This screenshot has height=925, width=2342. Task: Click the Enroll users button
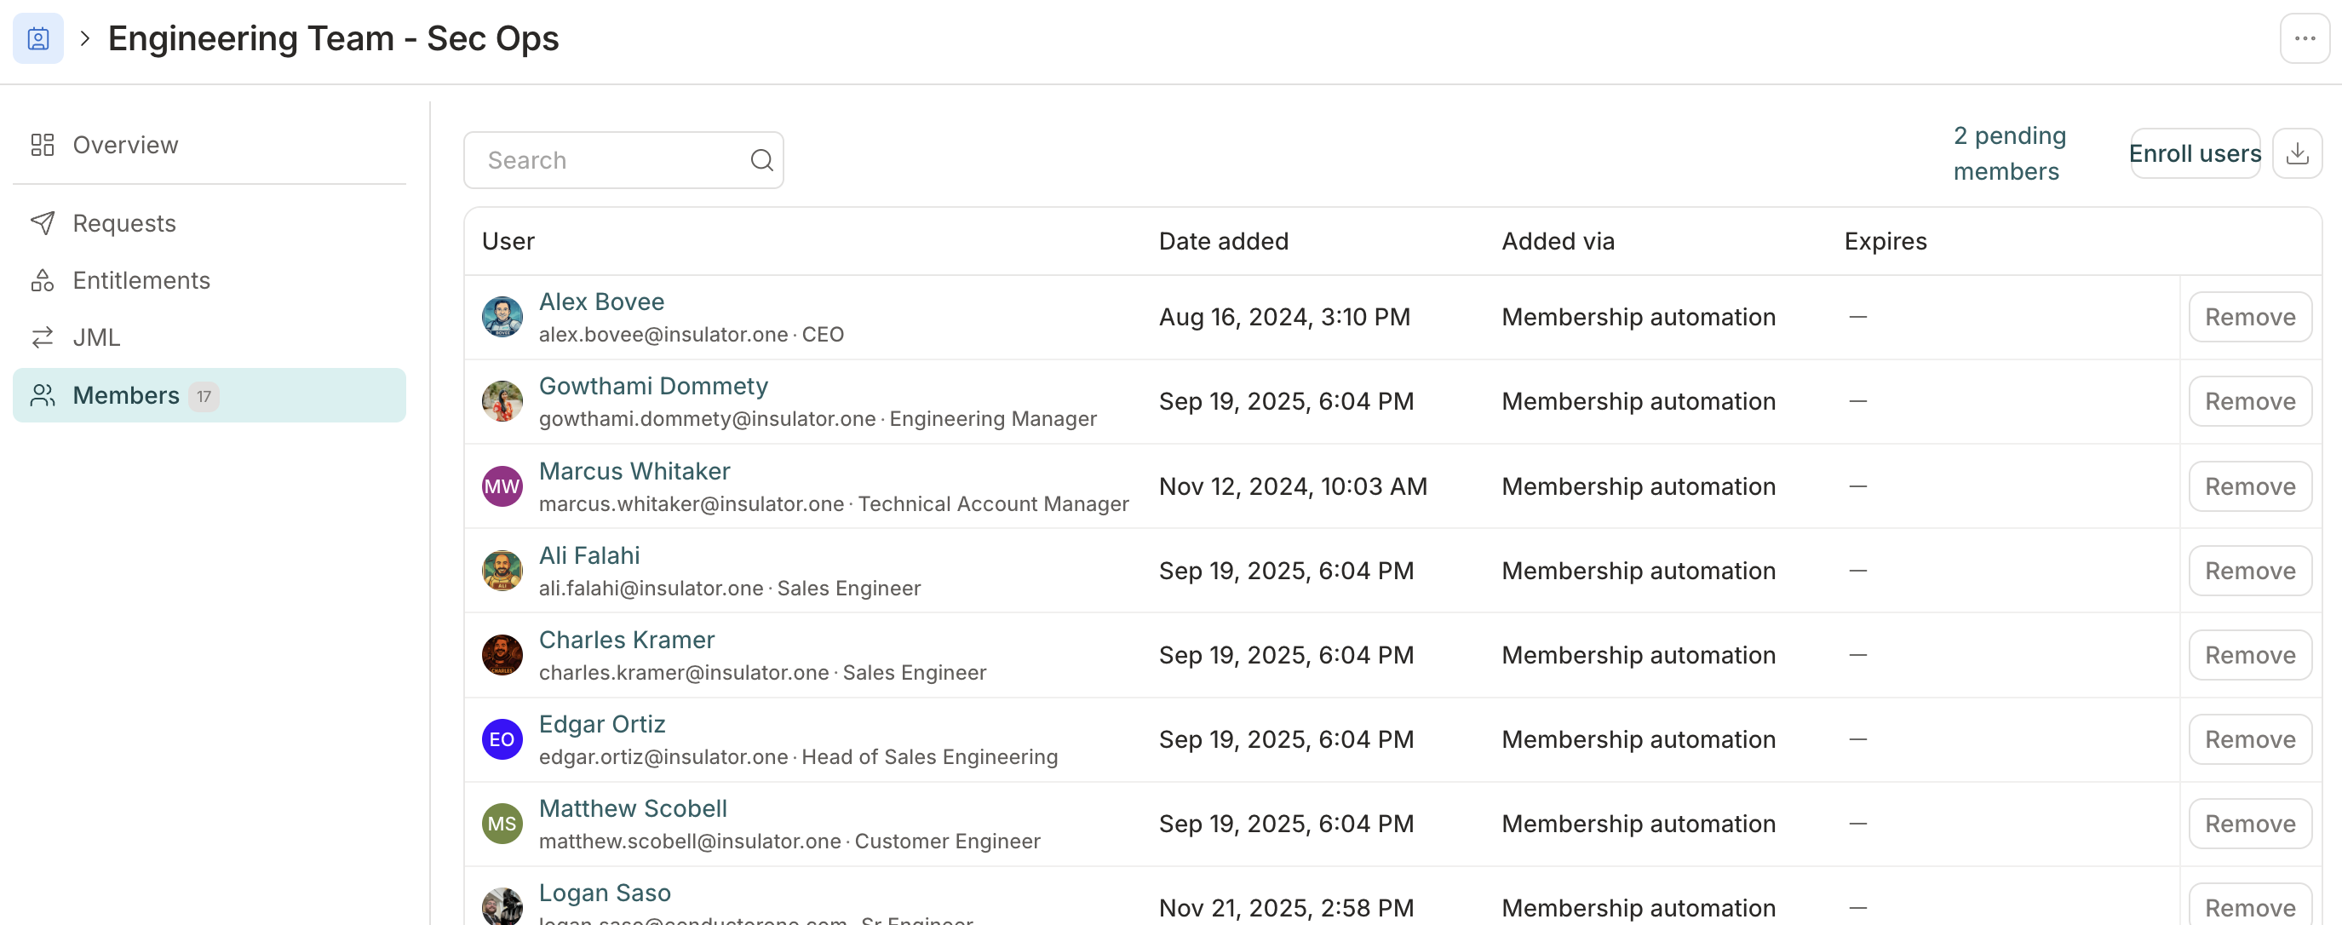coord(2195,152)
